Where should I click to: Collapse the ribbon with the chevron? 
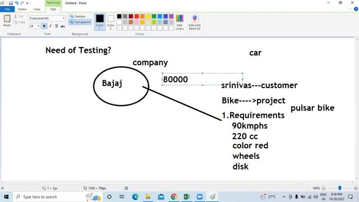click(350, 9)
